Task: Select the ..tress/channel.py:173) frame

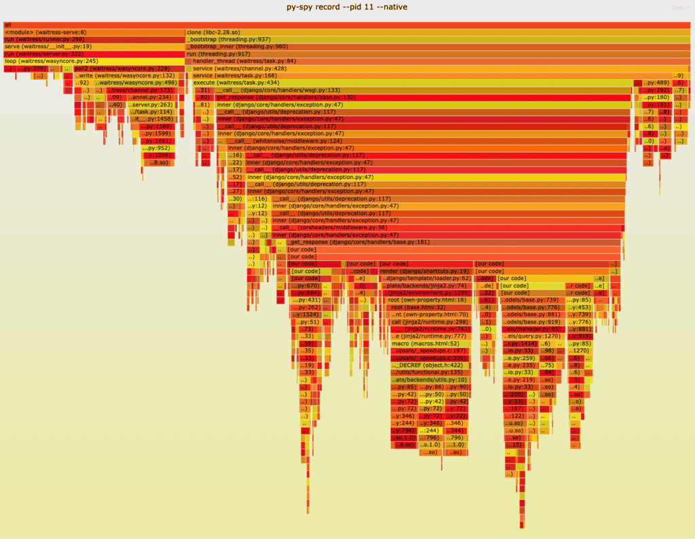Action: pos(140,90)
